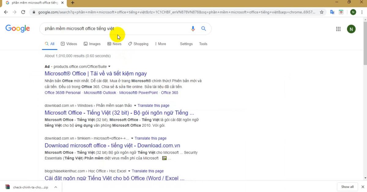367x192 pixels.
Task: Expand the arrow after Học Excel breadcrumb
Action: click(x=129, y=171)
